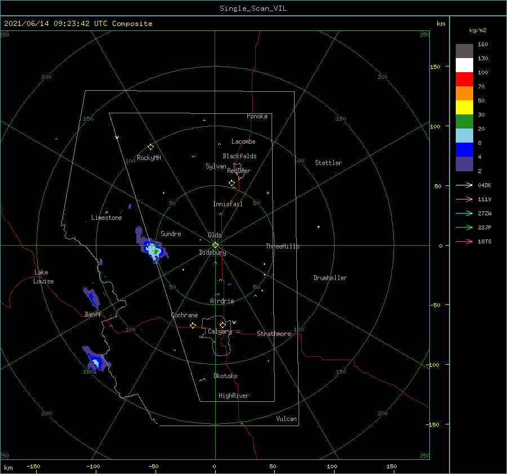507x474 pixels.
Task: Click the Stettler city label
Action: point(328,163)
